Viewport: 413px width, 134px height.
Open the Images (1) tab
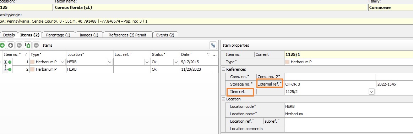[x=89, y=35]
